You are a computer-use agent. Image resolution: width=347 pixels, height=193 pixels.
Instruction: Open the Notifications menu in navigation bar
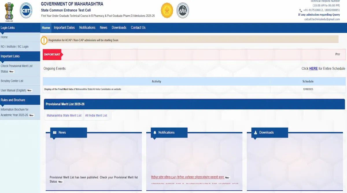click(x=87, y=28)
